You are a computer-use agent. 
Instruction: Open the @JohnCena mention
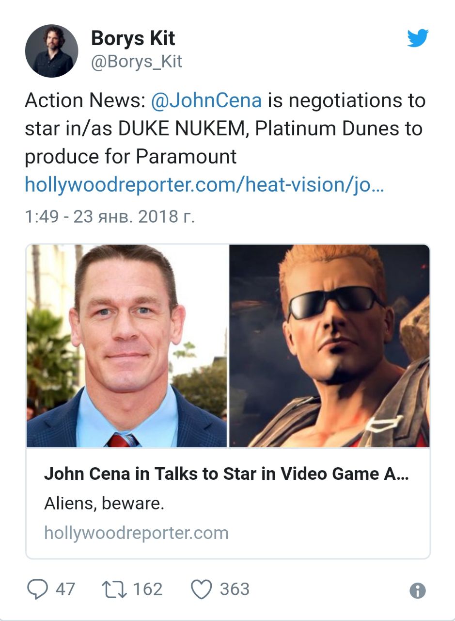pos(206,100)
